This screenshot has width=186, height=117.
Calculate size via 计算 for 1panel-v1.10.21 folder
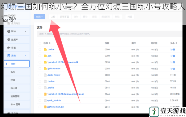pyautogui.click(x=173, y=62)
